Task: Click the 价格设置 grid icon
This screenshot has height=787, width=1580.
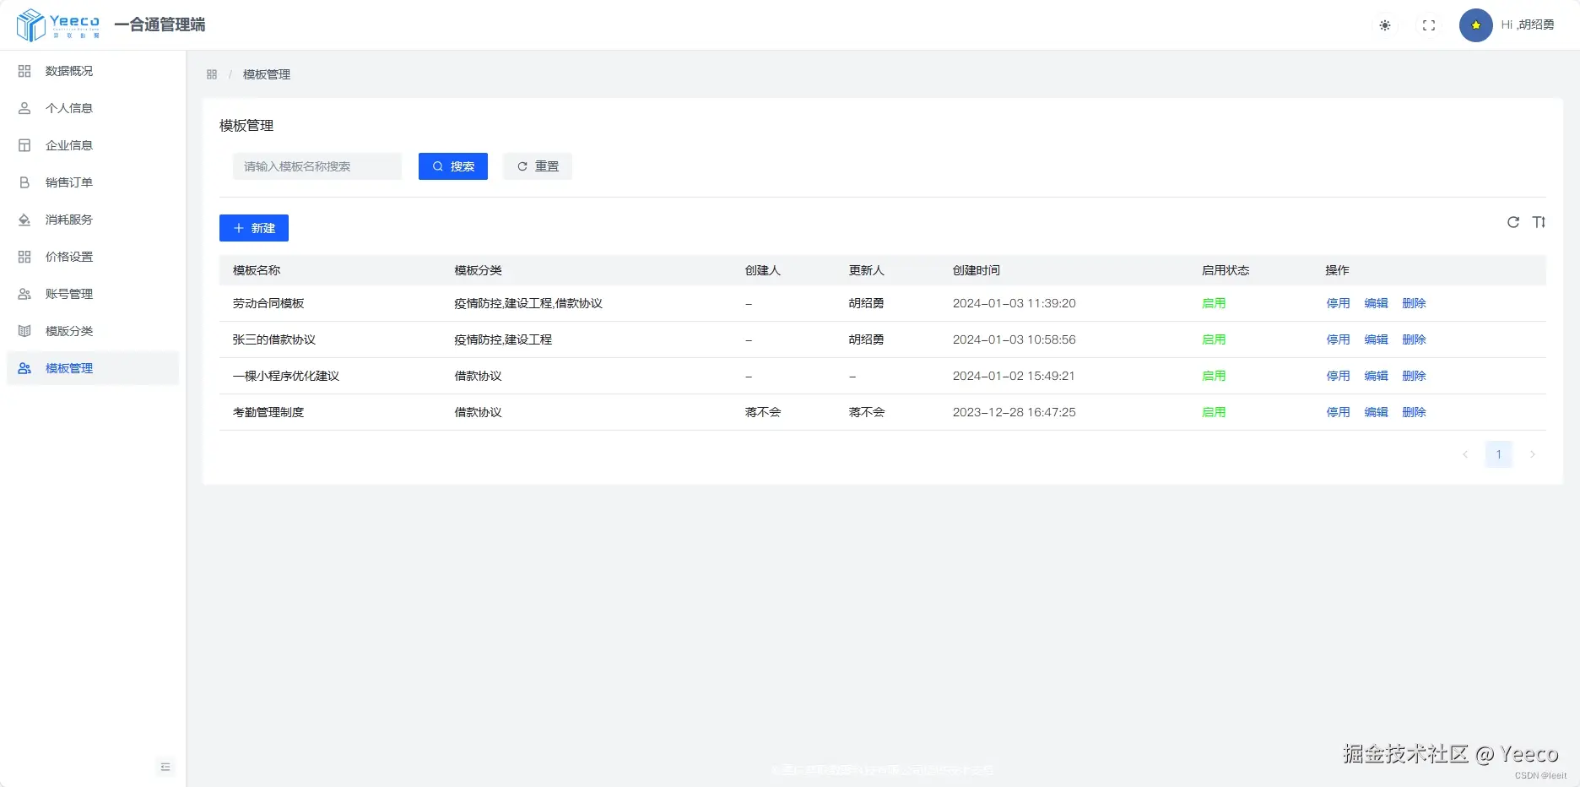Action: (24, 257)
